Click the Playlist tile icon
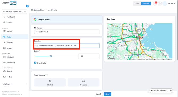The image size is (178, 97). [50, 81]
